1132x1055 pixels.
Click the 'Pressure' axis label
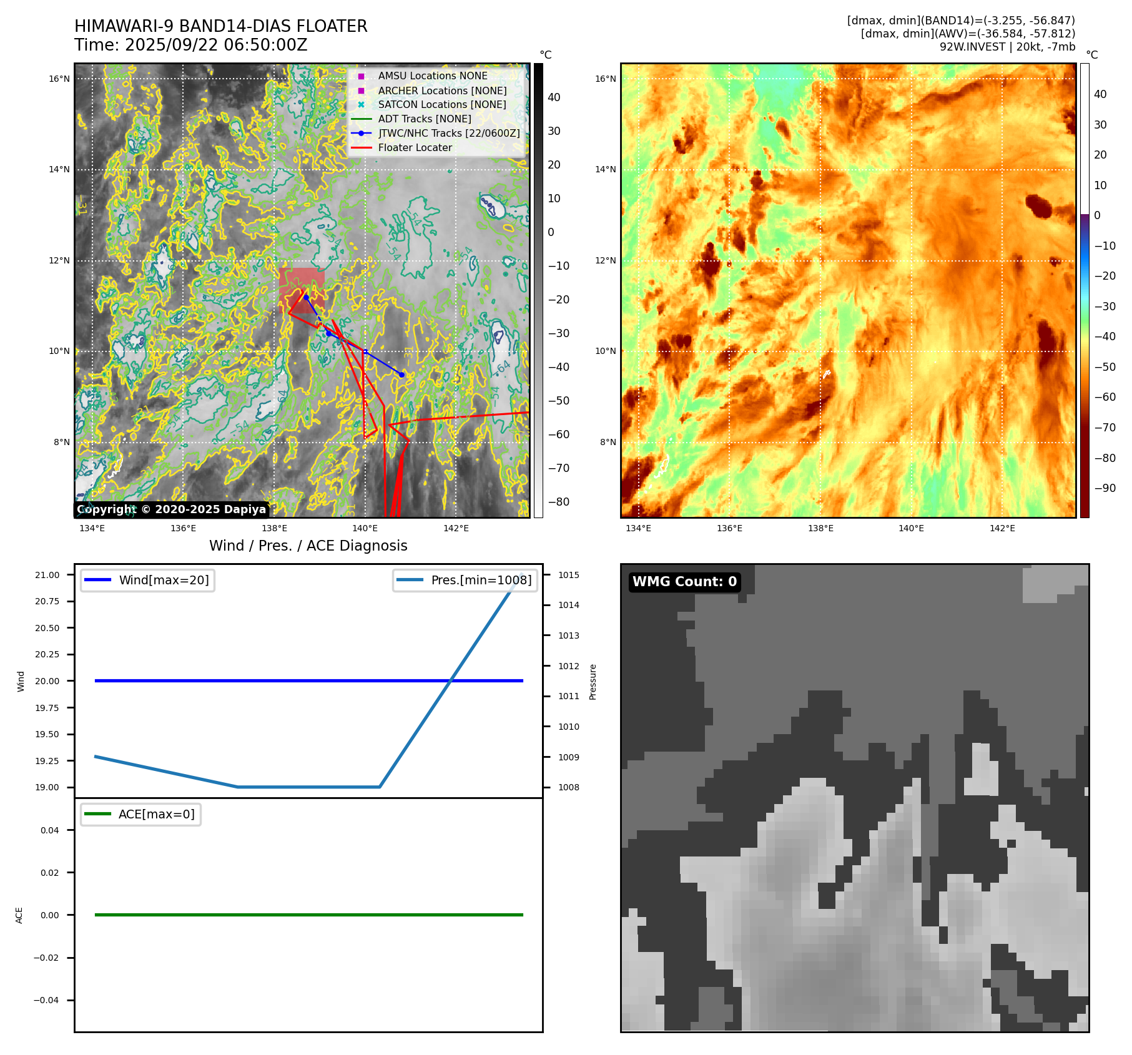[593, 682]
